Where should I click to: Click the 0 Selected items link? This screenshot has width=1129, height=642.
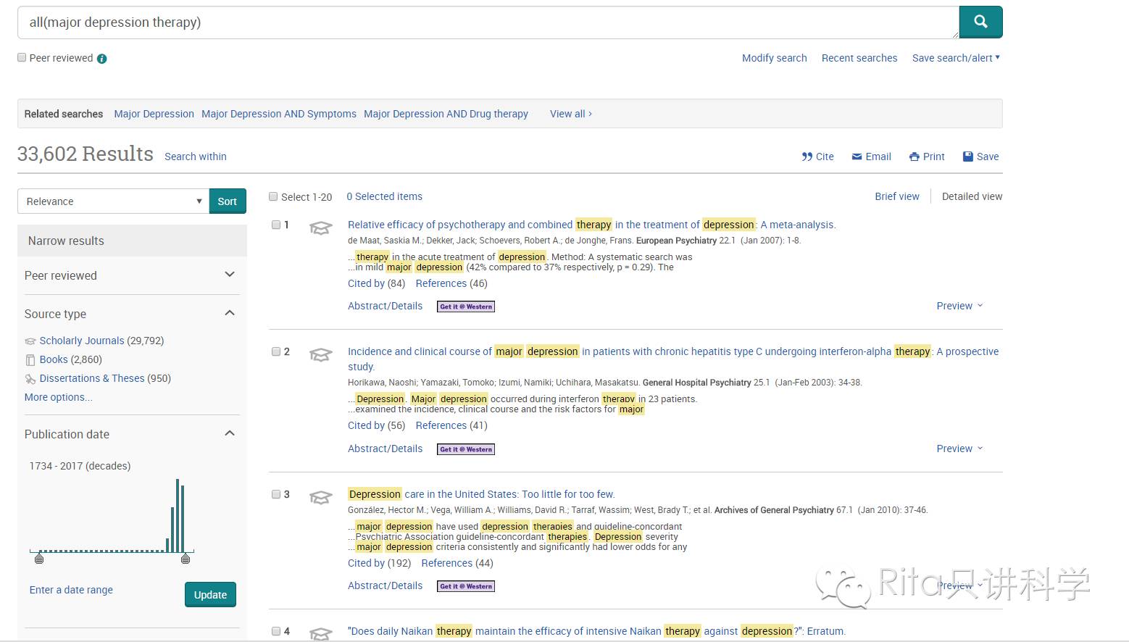click(x=384, y=196)
